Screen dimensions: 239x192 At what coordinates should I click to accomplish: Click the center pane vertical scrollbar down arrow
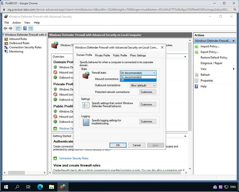click(190, 169)
